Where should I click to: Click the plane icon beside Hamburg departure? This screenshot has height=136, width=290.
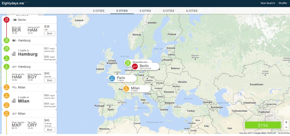(x=14, y=67)
